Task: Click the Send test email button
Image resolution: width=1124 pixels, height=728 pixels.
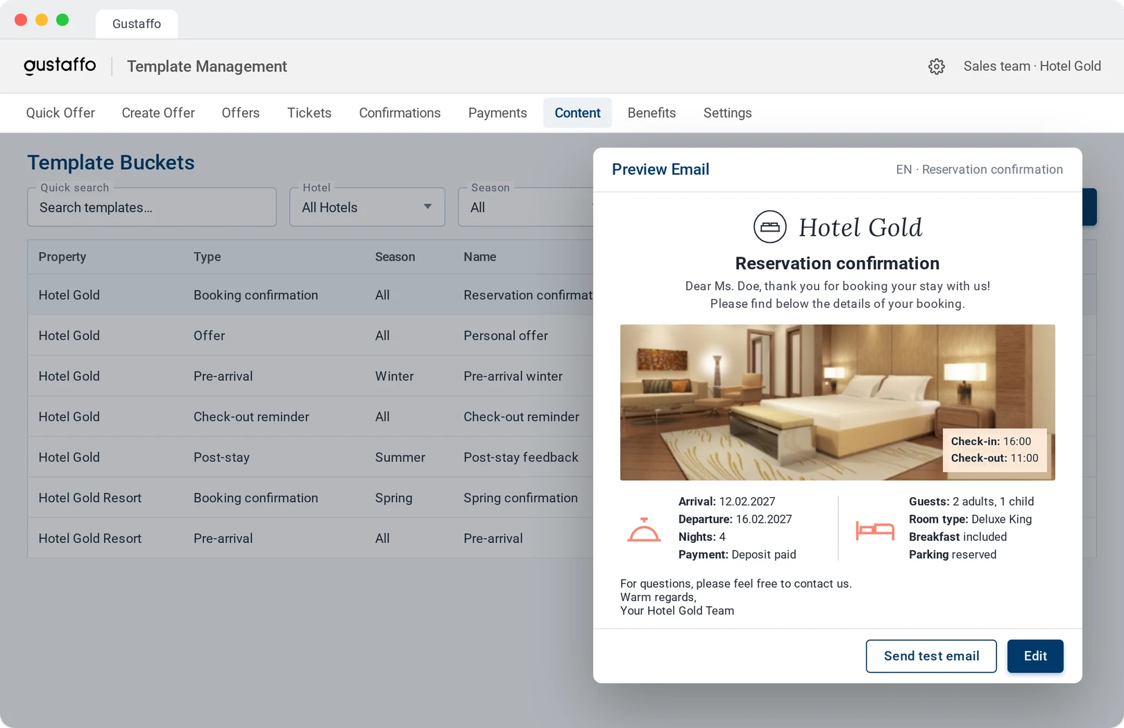Action: click(x=931, y=656)
